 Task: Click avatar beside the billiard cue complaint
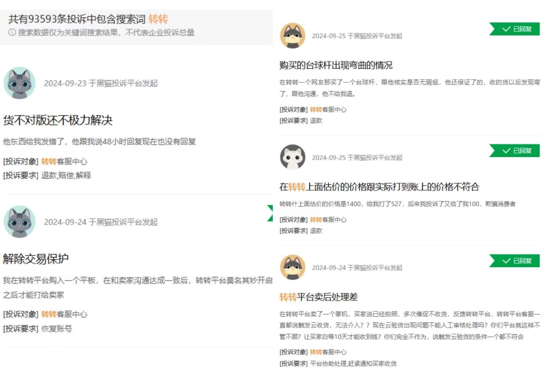pos(292,35)
